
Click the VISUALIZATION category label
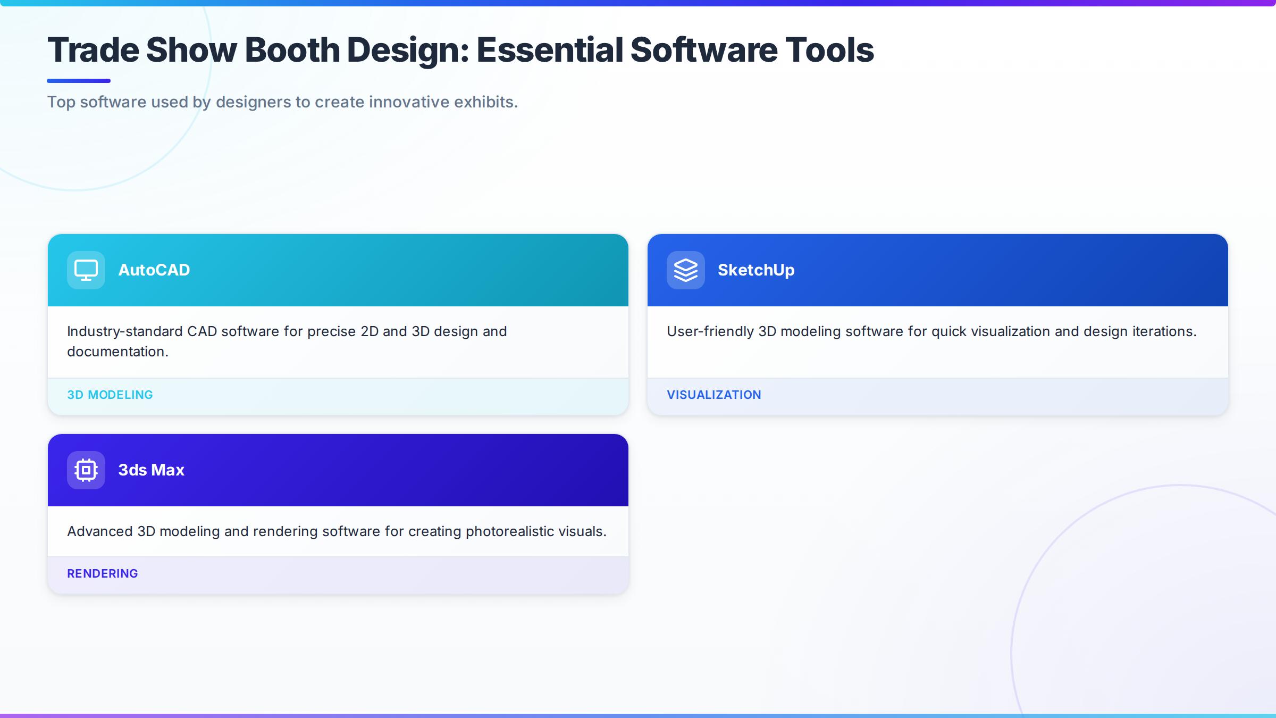(714, 395)
